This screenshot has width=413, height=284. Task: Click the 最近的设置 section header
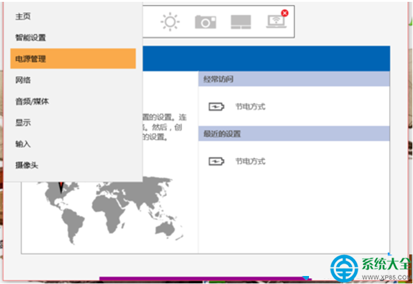coord(294,134)
